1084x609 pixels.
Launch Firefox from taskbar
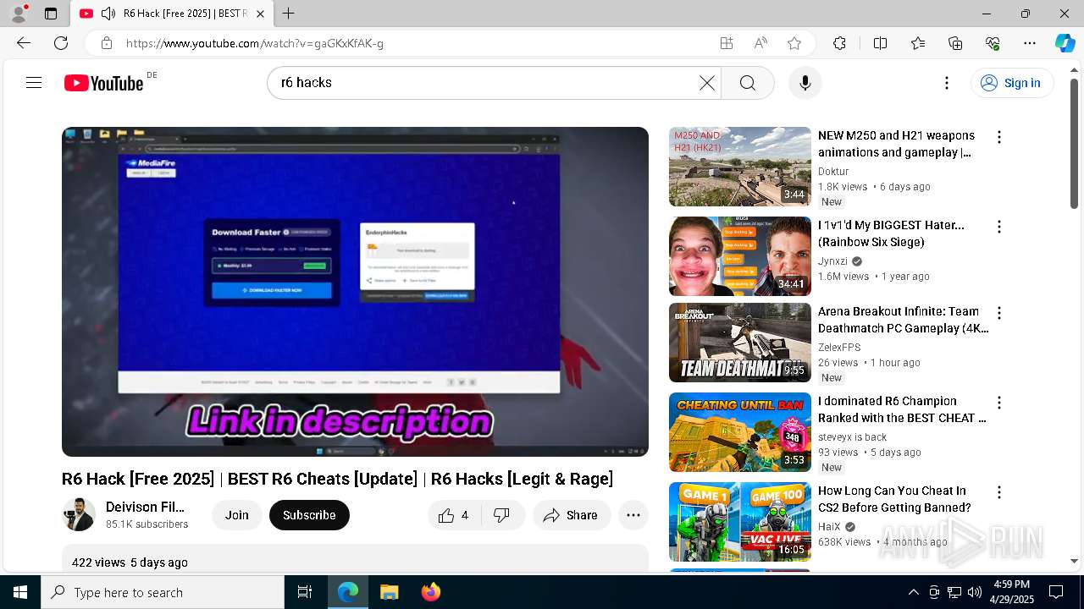click(430, 592)
